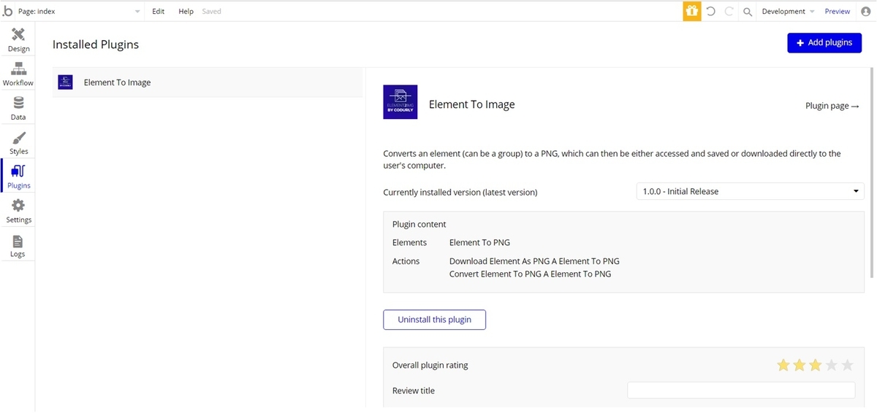This screenshot has height=413, width=877.
Task: Click the Saved status text
Action: [211, 11]
